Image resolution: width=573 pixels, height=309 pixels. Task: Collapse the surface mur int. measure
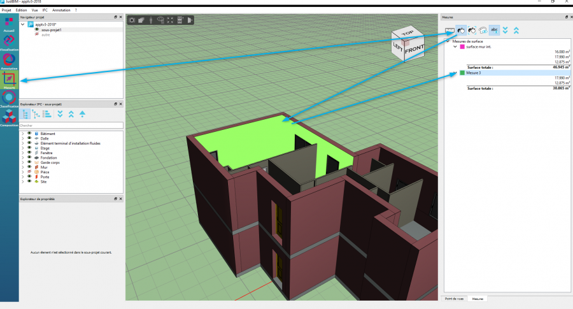[x=455, y=47]
